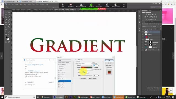
Task: Click the black foreground color swatch
Action: click(7, 37)
